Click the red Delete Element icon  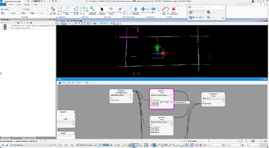[174, 10]
